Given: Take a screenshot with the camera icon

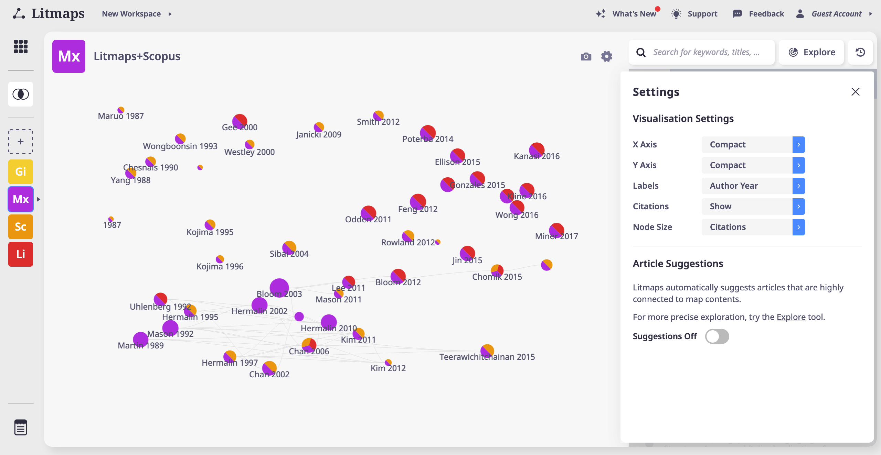Looking at the screenshot, I should pyautogui.click(x=585, y=56).
